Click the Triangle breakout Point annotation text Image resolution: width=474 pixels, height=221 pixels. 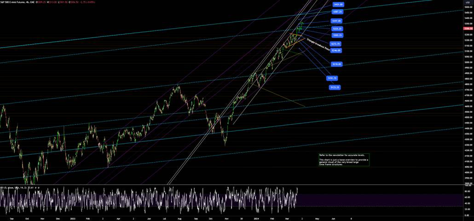coord(318,45)
